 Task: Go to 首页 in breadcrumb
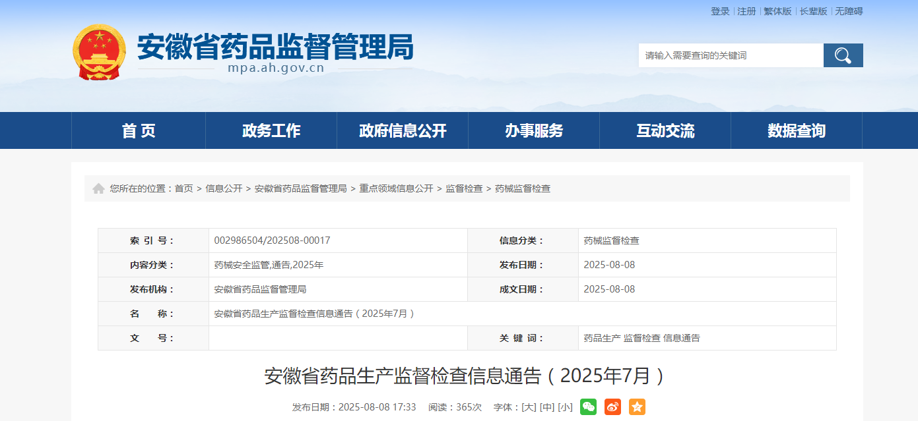coord(183,188)
